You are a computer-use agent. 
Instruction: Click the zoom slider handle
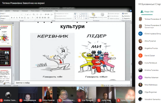[x=121, y=85]
